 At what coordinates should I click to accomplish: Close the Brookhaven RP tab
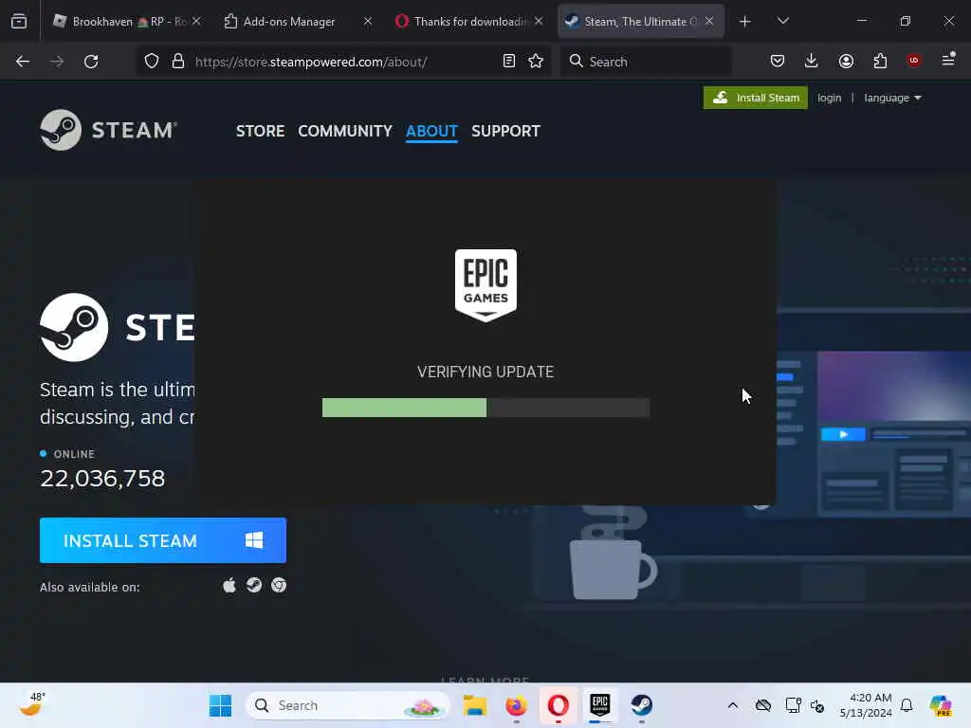point(196,21)
